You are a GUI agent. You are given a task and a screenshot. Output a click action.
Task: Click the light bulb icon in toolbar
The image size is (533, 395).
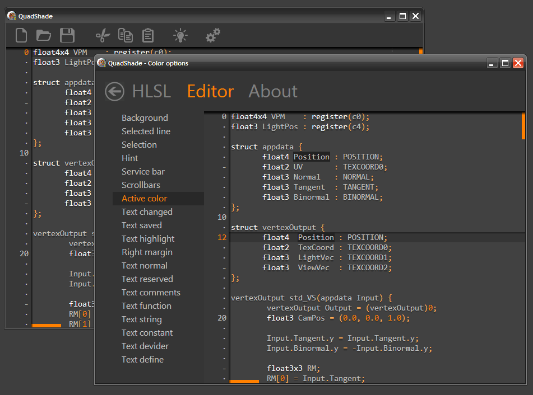click(180, 35)
